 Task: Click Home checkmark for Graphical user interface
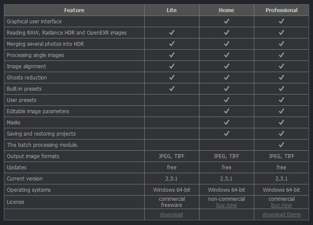click(x=226, y=21)
